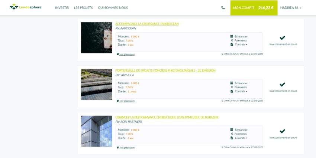Click Voir graphiques link for Akrocean
Image resolution: width=316 pixels, height=158 pixels.
click(127, 54)
